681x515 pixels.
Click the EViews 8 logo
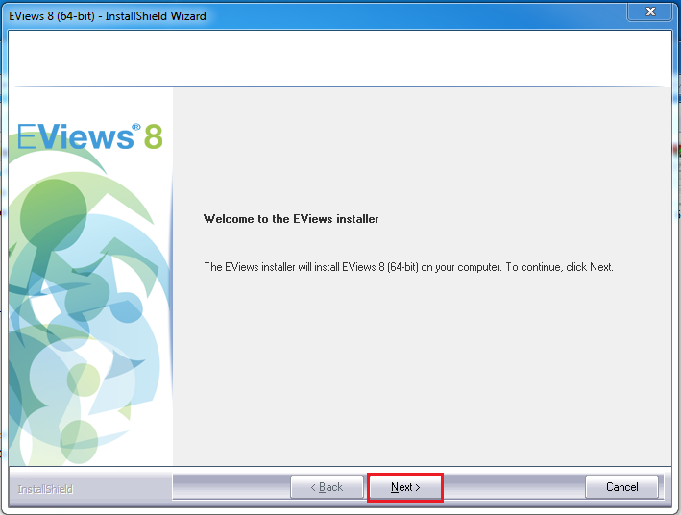pos(90,136)
